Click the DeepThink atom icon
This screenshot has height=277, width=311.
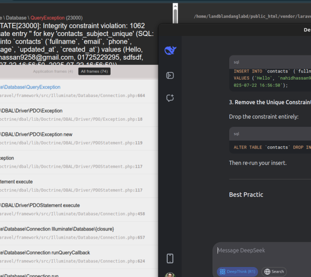click(222, 272)
